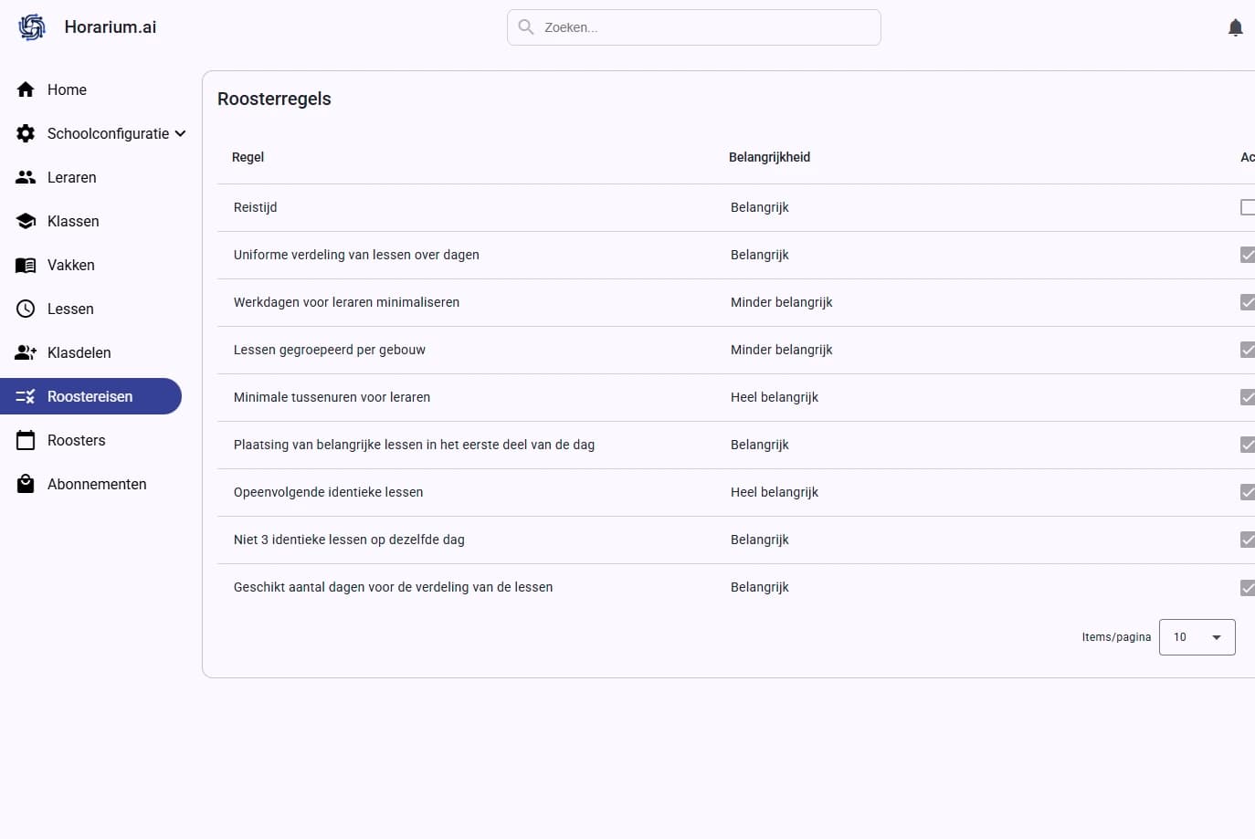Click the Regel column header
The image size is (1255, 839).
[248, 157]
